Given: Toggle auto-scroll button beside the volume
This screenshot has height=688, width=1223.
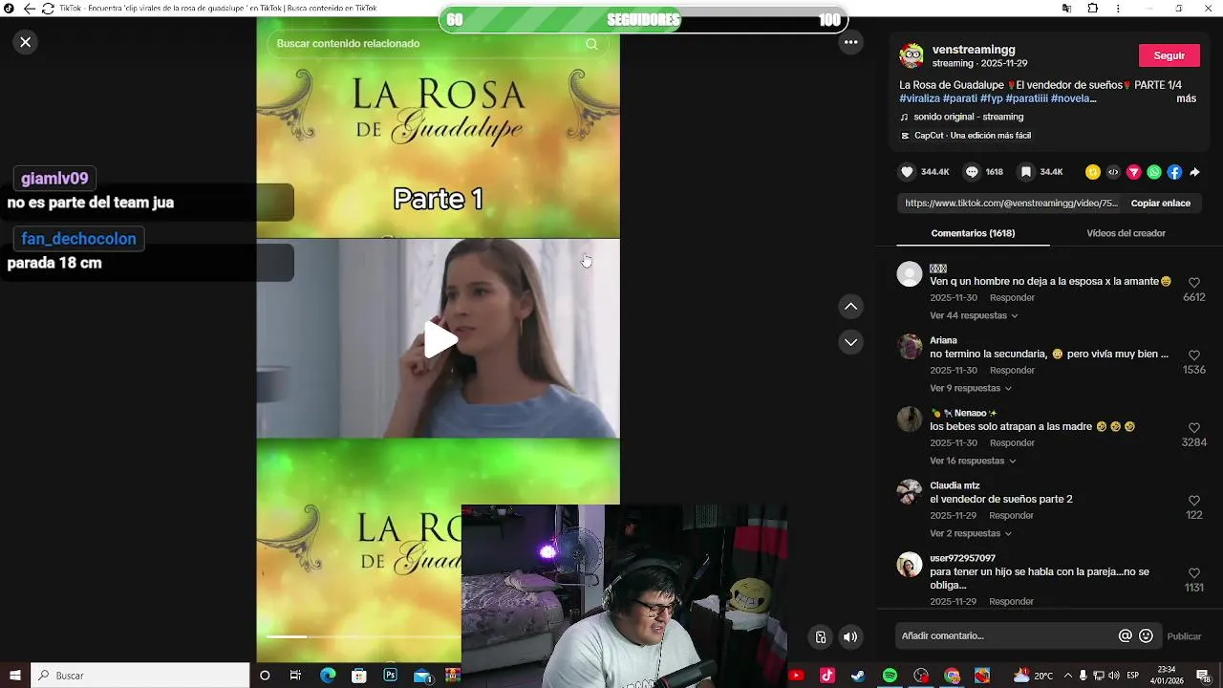Looking at the screenshot, I should click(x=820, y=637).
